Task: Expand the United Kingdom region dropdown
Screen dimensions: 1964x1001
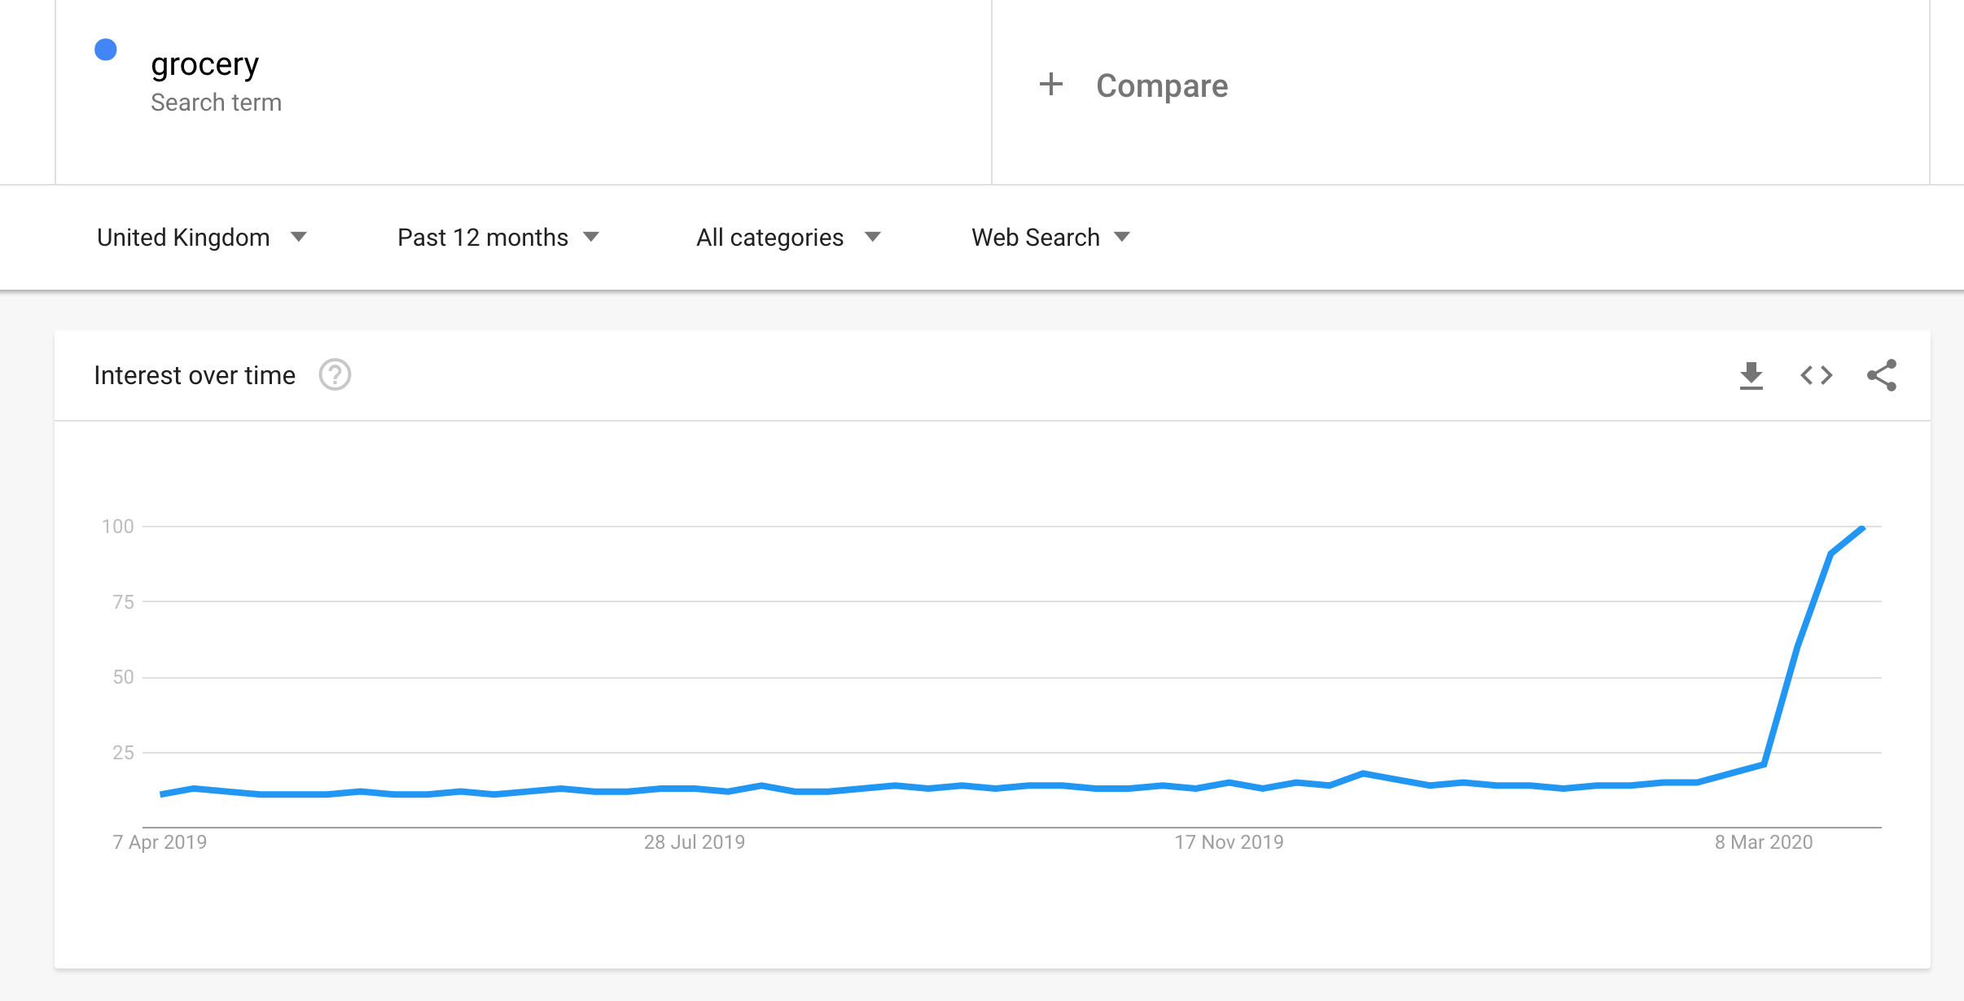Action: click(x=202, y=237)
